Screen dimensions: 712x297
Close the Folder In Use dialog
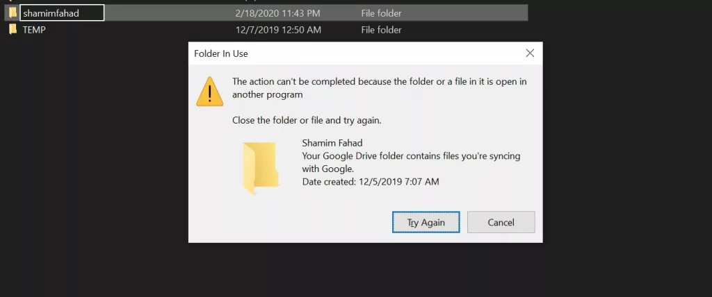[529, 53]
